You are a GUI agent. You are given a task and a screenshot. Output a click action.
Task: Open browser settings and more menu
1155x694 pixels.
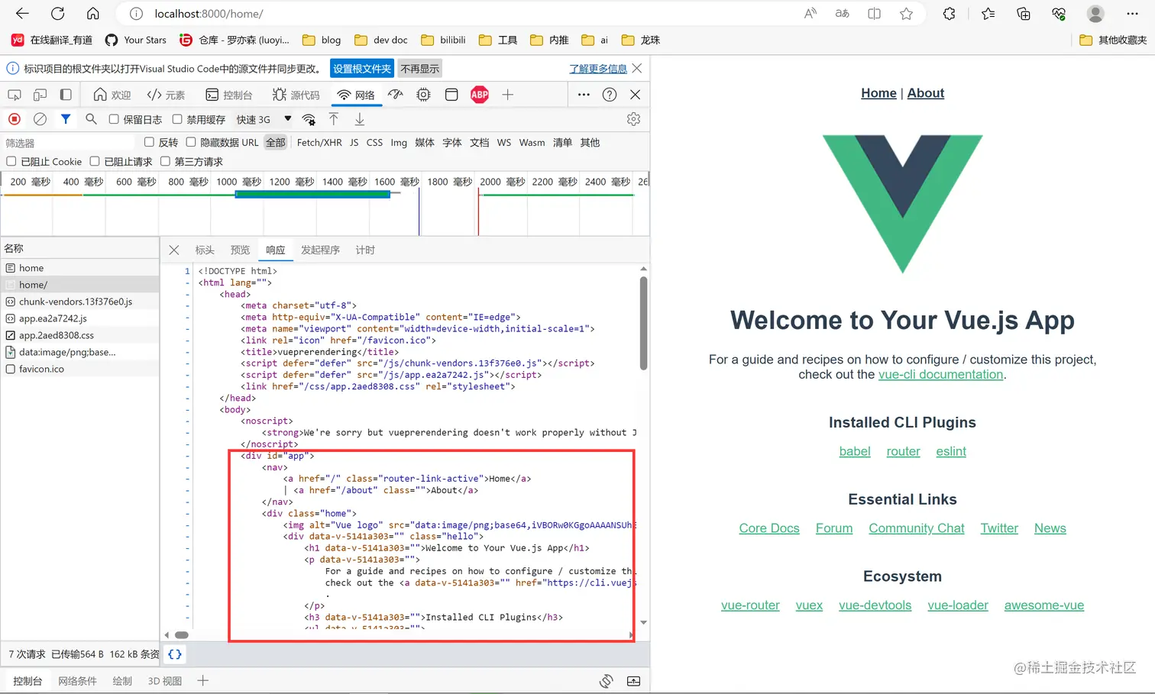1132,14
